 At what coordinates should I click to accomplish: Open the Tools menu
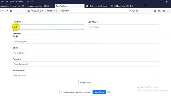(27, 1)
